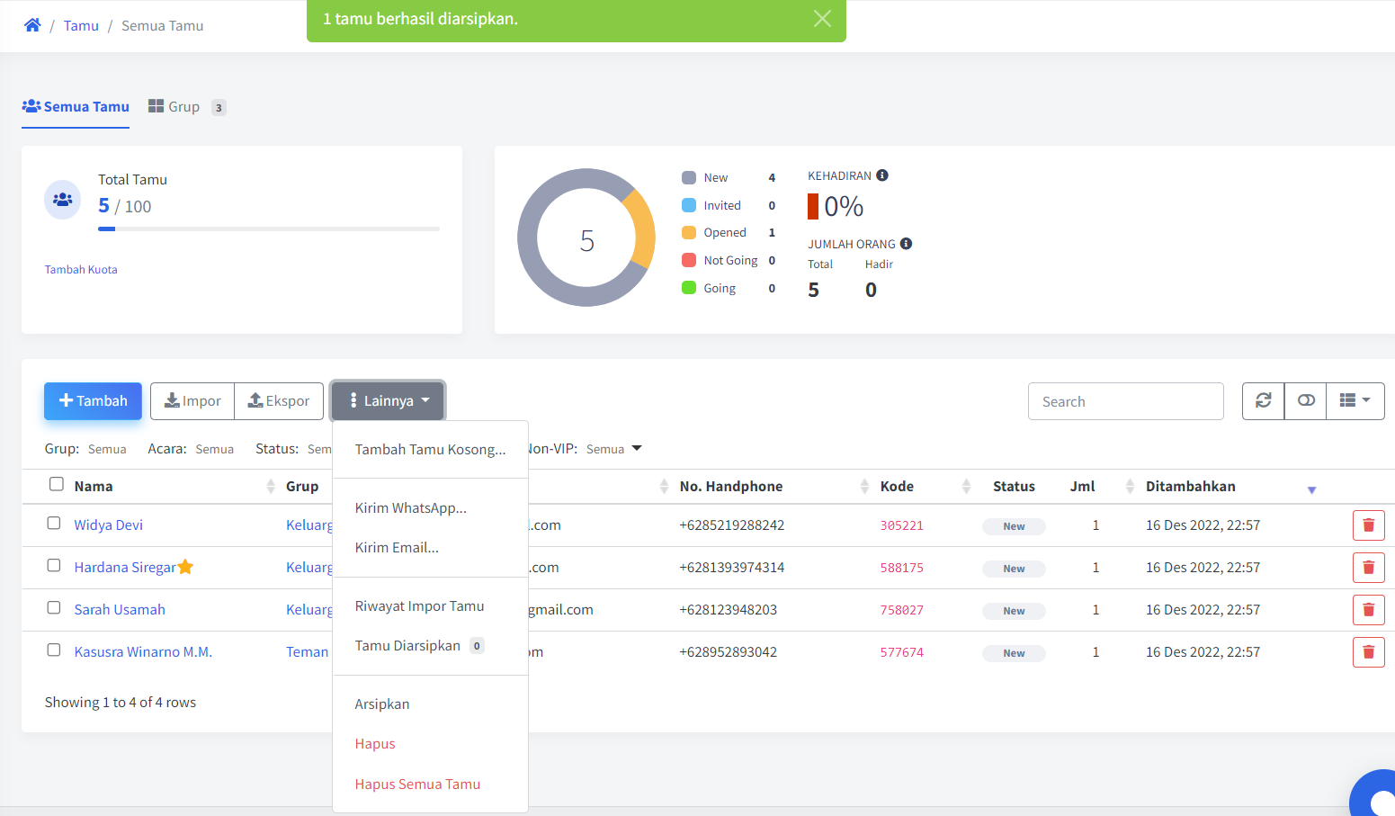The width and height of the screenshot is (1395, 816).
Task: Delete guest Sarah Usamah with trash icon
Action: pos(1368,610)
